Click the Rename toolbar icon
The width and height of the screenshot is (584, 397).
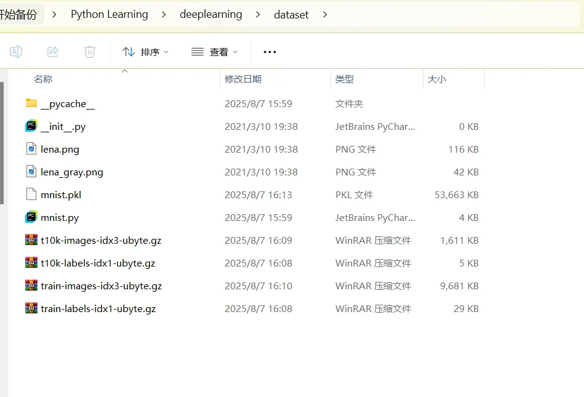coord(16,52)
